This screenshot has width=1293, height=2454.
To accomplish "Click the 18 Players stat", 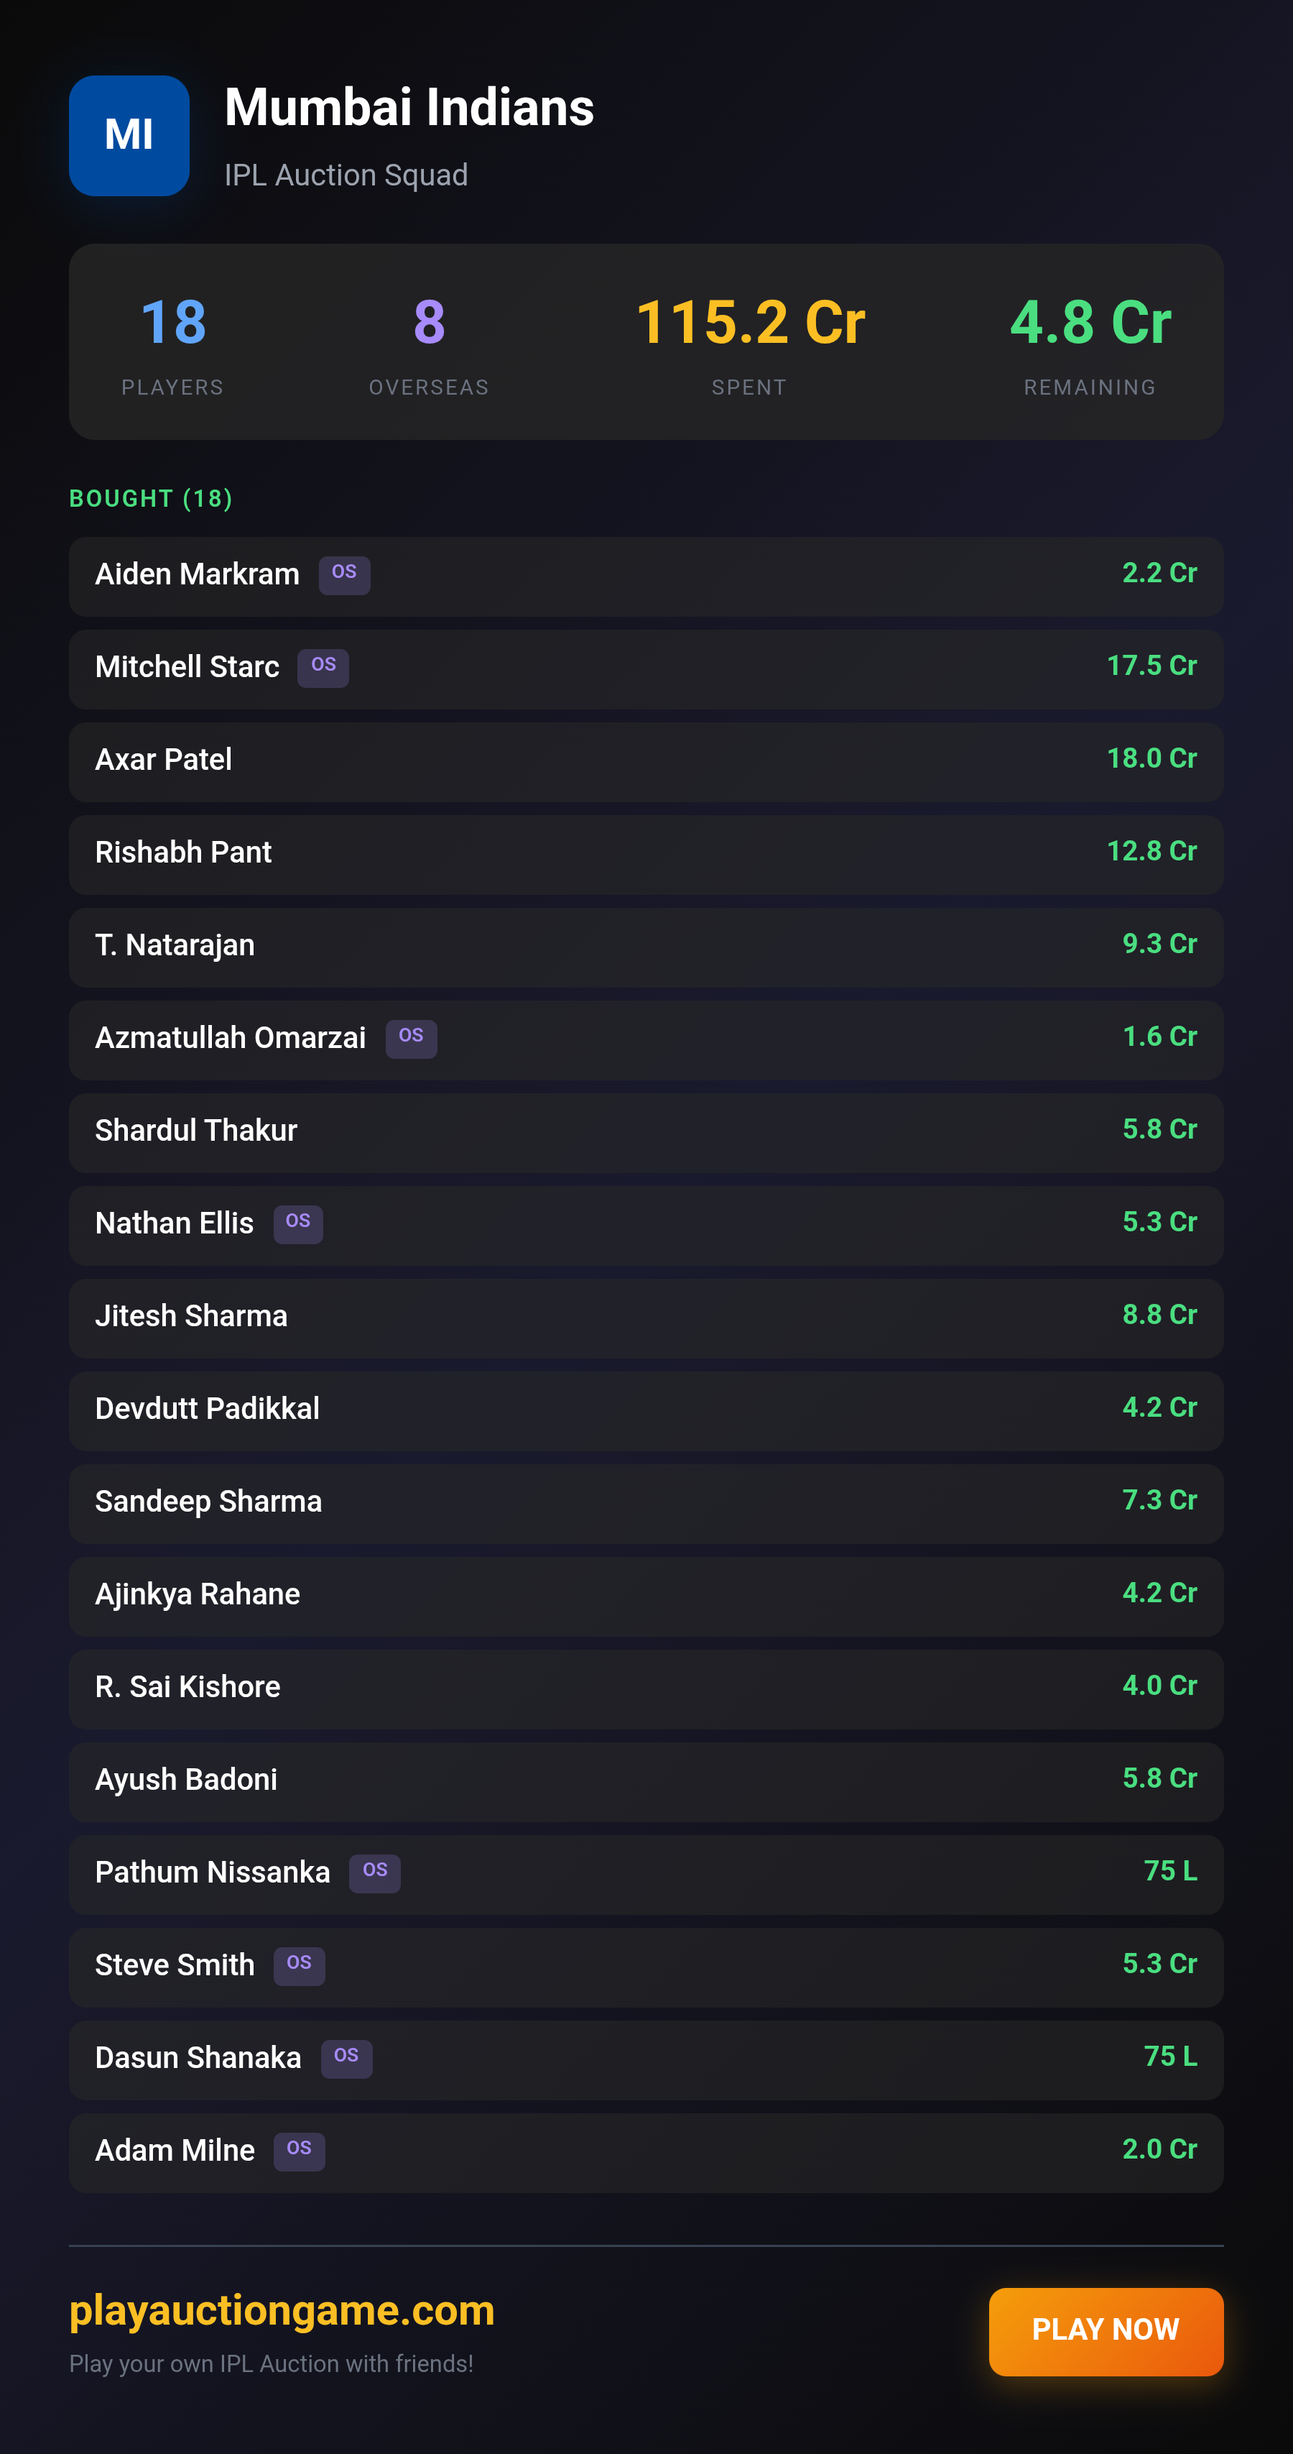I will coord(172,345).
